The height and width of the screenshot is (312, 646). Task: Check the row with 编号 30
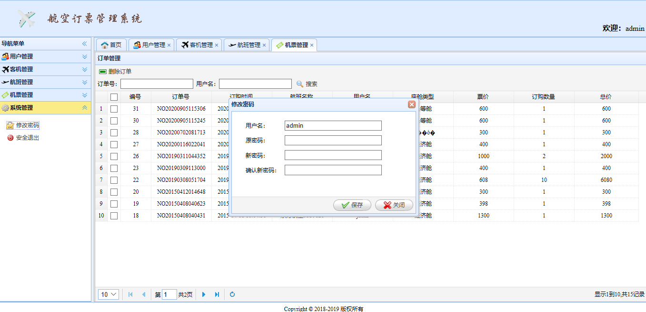[114, 121]
